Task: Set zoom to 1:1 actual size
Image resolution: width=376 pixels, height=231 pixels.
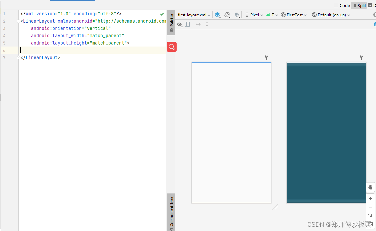Action: [x=370, y=216]
